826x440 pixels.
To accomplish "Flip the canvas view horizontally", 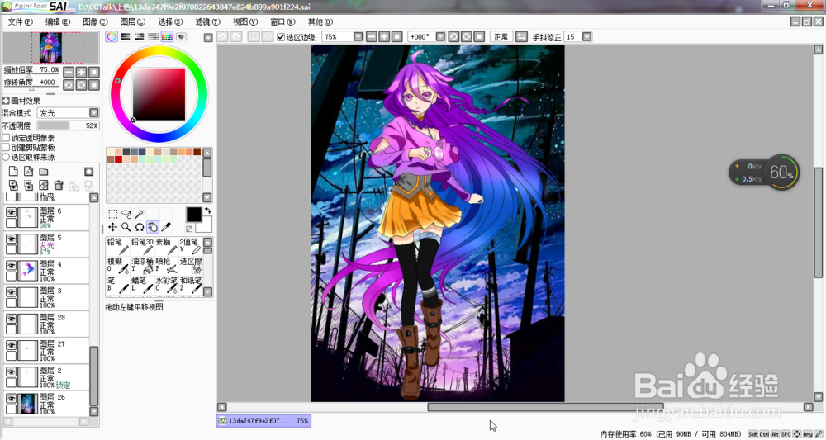I will point(521,37).
